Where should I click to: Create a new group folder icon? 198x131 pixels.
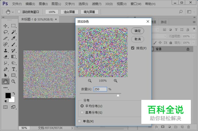pos(176,127)
